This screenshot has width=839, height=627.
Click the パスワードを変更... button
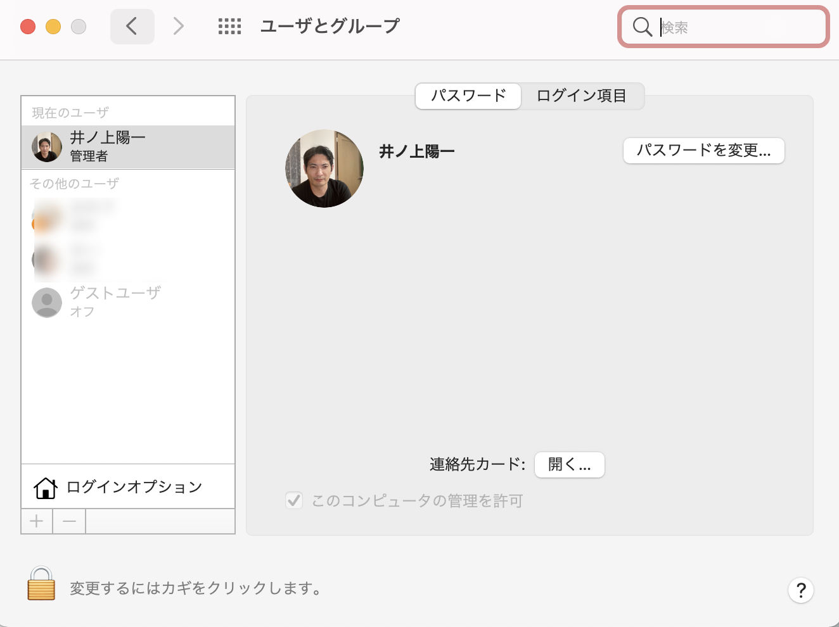[x=703, y=151]
